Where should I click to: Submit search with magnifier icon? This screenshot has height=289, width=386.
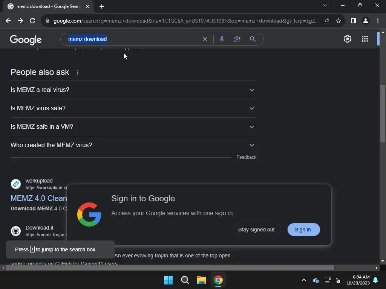pyautogui.click(x=253, y=39)
